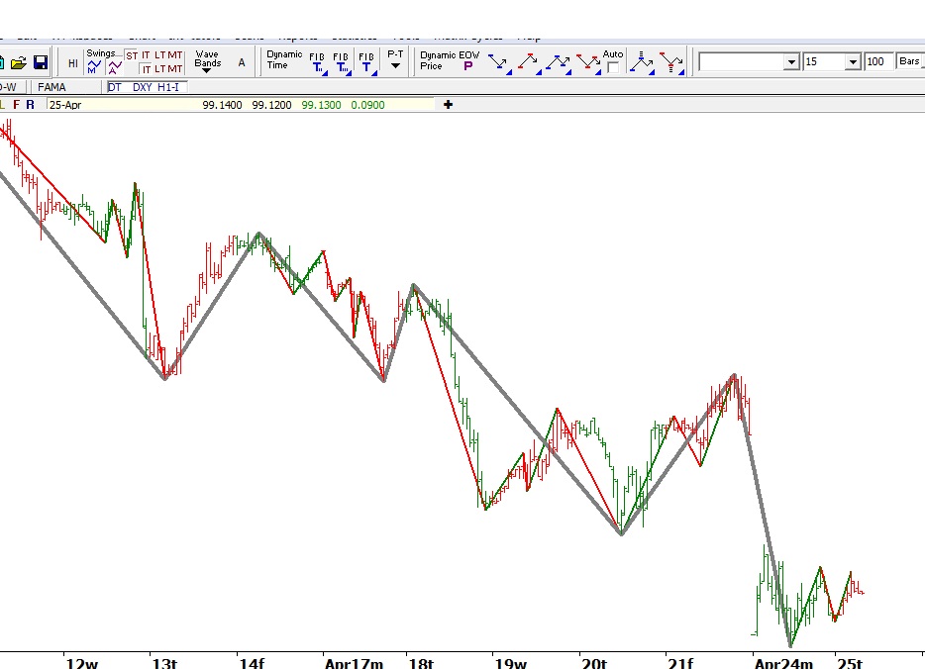Toggle the top-row IT swing button
This screenshot has width=925, height=669.
146,55
